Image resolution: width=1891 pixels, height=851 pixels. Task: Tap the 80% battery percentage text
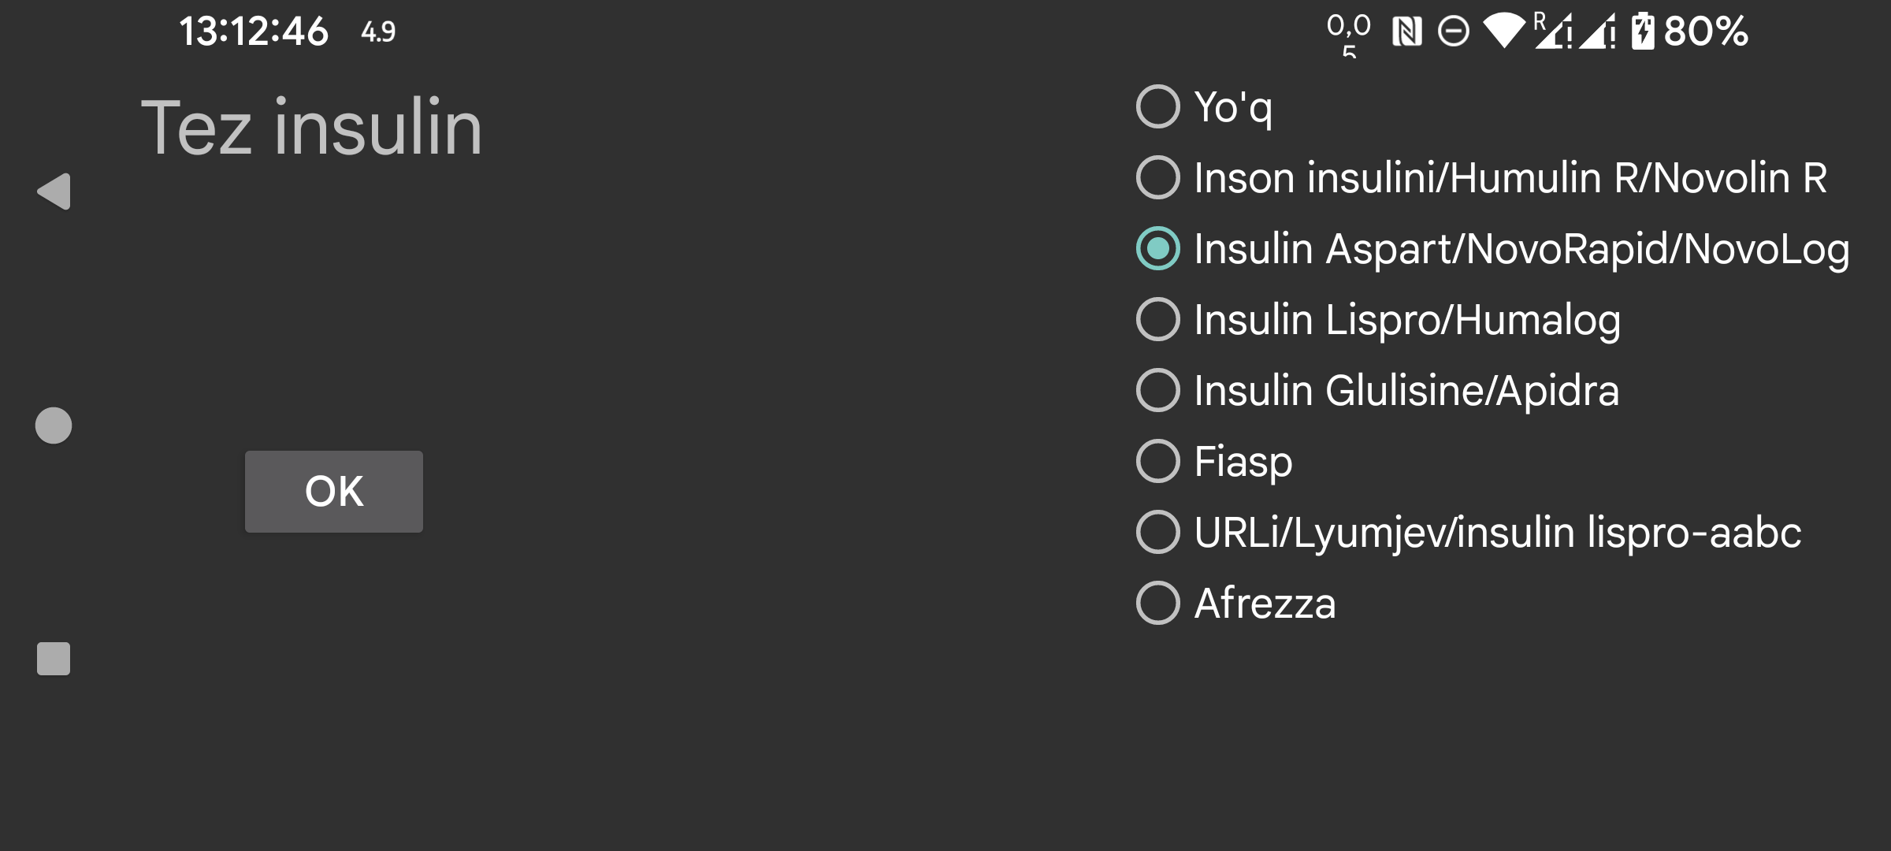click(1706, 32)
